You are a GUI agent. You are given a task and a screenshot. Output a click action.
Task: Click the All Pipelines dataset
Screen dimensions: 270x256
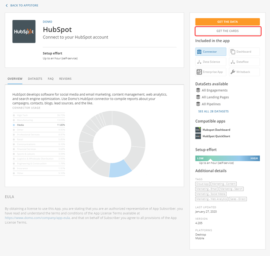[x=211, y=104]
